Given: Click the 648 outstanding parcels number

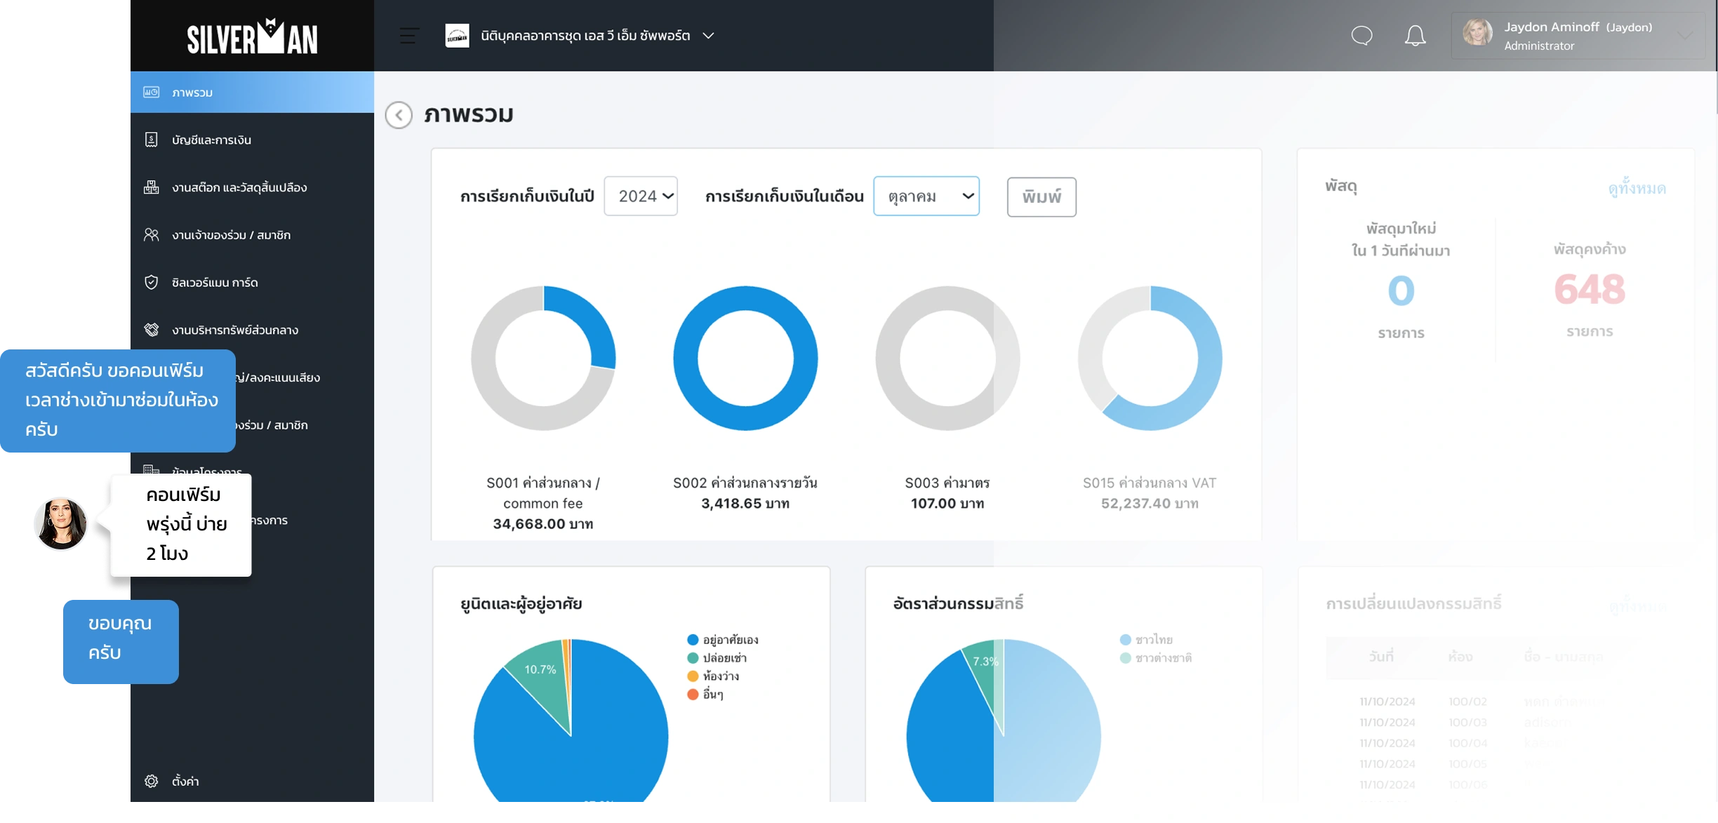Looking at the screenshot, I should (x=1589, y=289).
